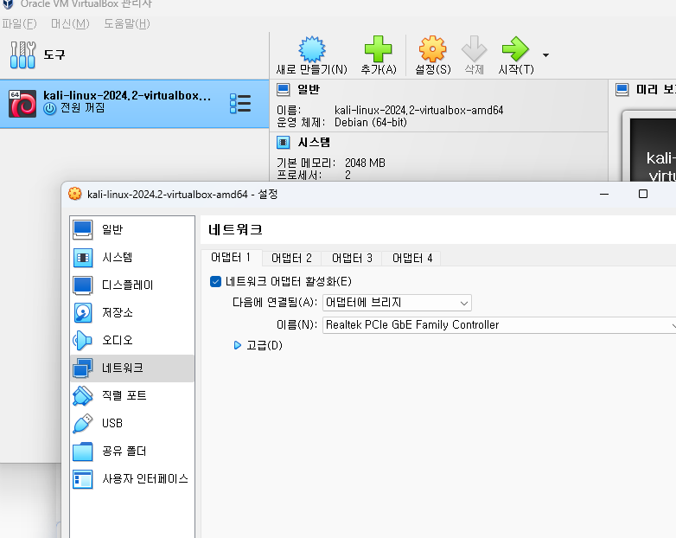Open the VM list menu icon beside kali-linux
Viewport: 676px width, 538px height.
coord(240,104)
